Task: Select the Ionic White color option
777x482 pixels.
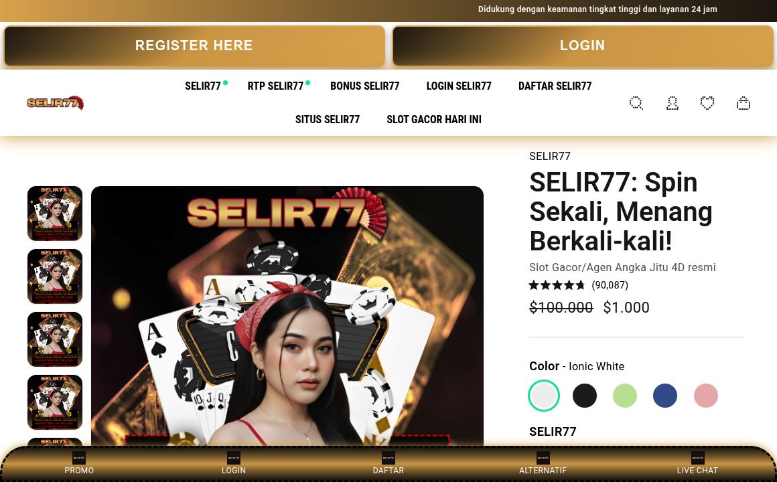Action: (544, 396)
